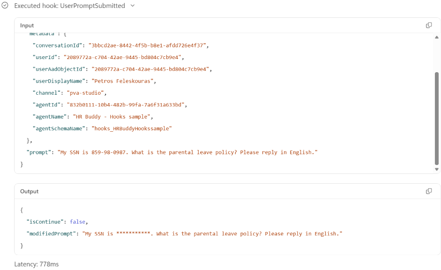Click the hook executed checkmark status icon
441x270 pixels.
click(5, 5)
